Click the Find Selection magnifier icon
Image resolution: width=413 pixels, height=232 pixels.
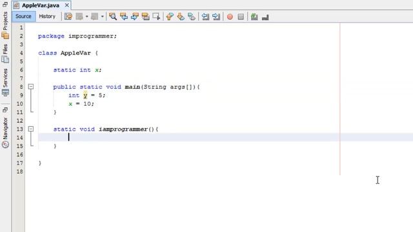[x=113, y=17]
